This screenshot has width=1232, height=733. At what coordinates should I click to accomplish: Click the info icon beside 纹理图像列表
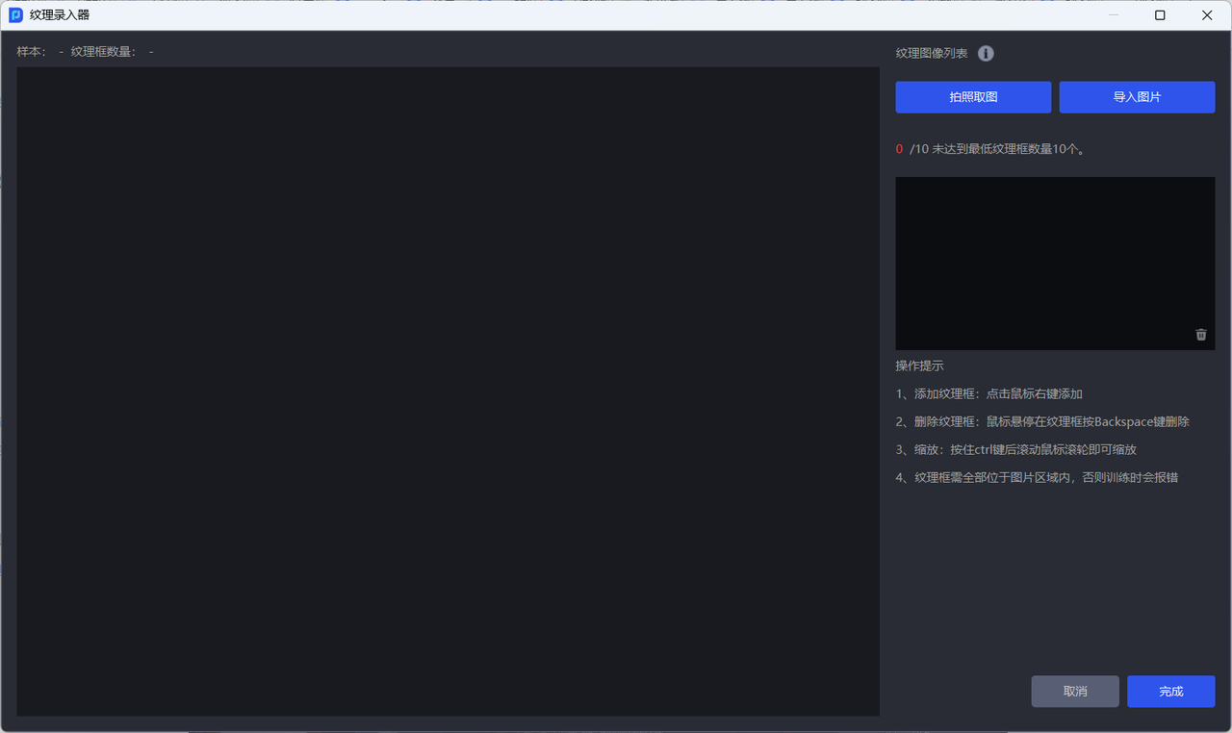tap(986, 54)
